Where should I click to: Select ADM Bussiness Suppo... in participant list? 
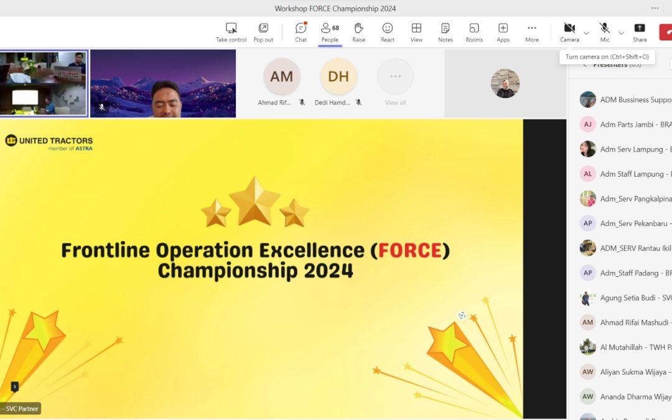coord(626,100)
